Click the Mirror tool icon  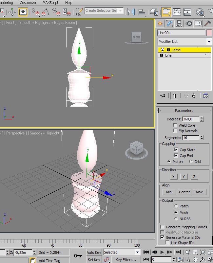pyautogui.click(x=131, y=12)
